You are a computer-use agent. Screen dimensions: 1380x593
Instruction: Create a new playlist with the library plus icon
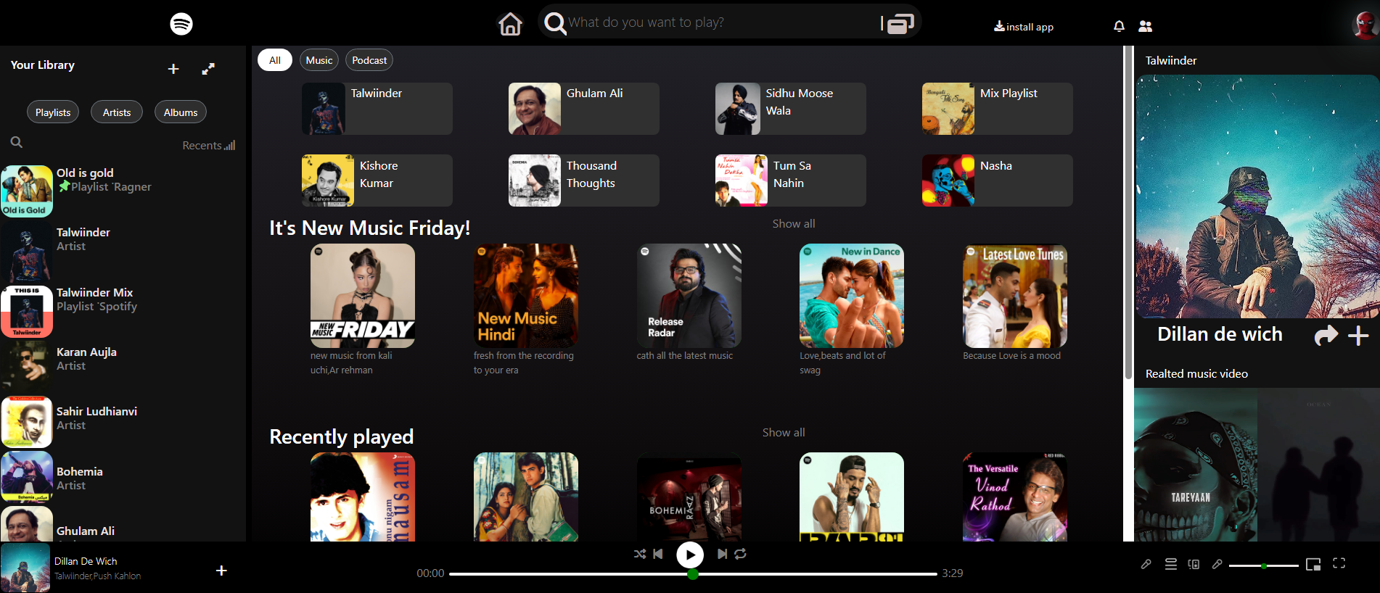coord(173,69)
